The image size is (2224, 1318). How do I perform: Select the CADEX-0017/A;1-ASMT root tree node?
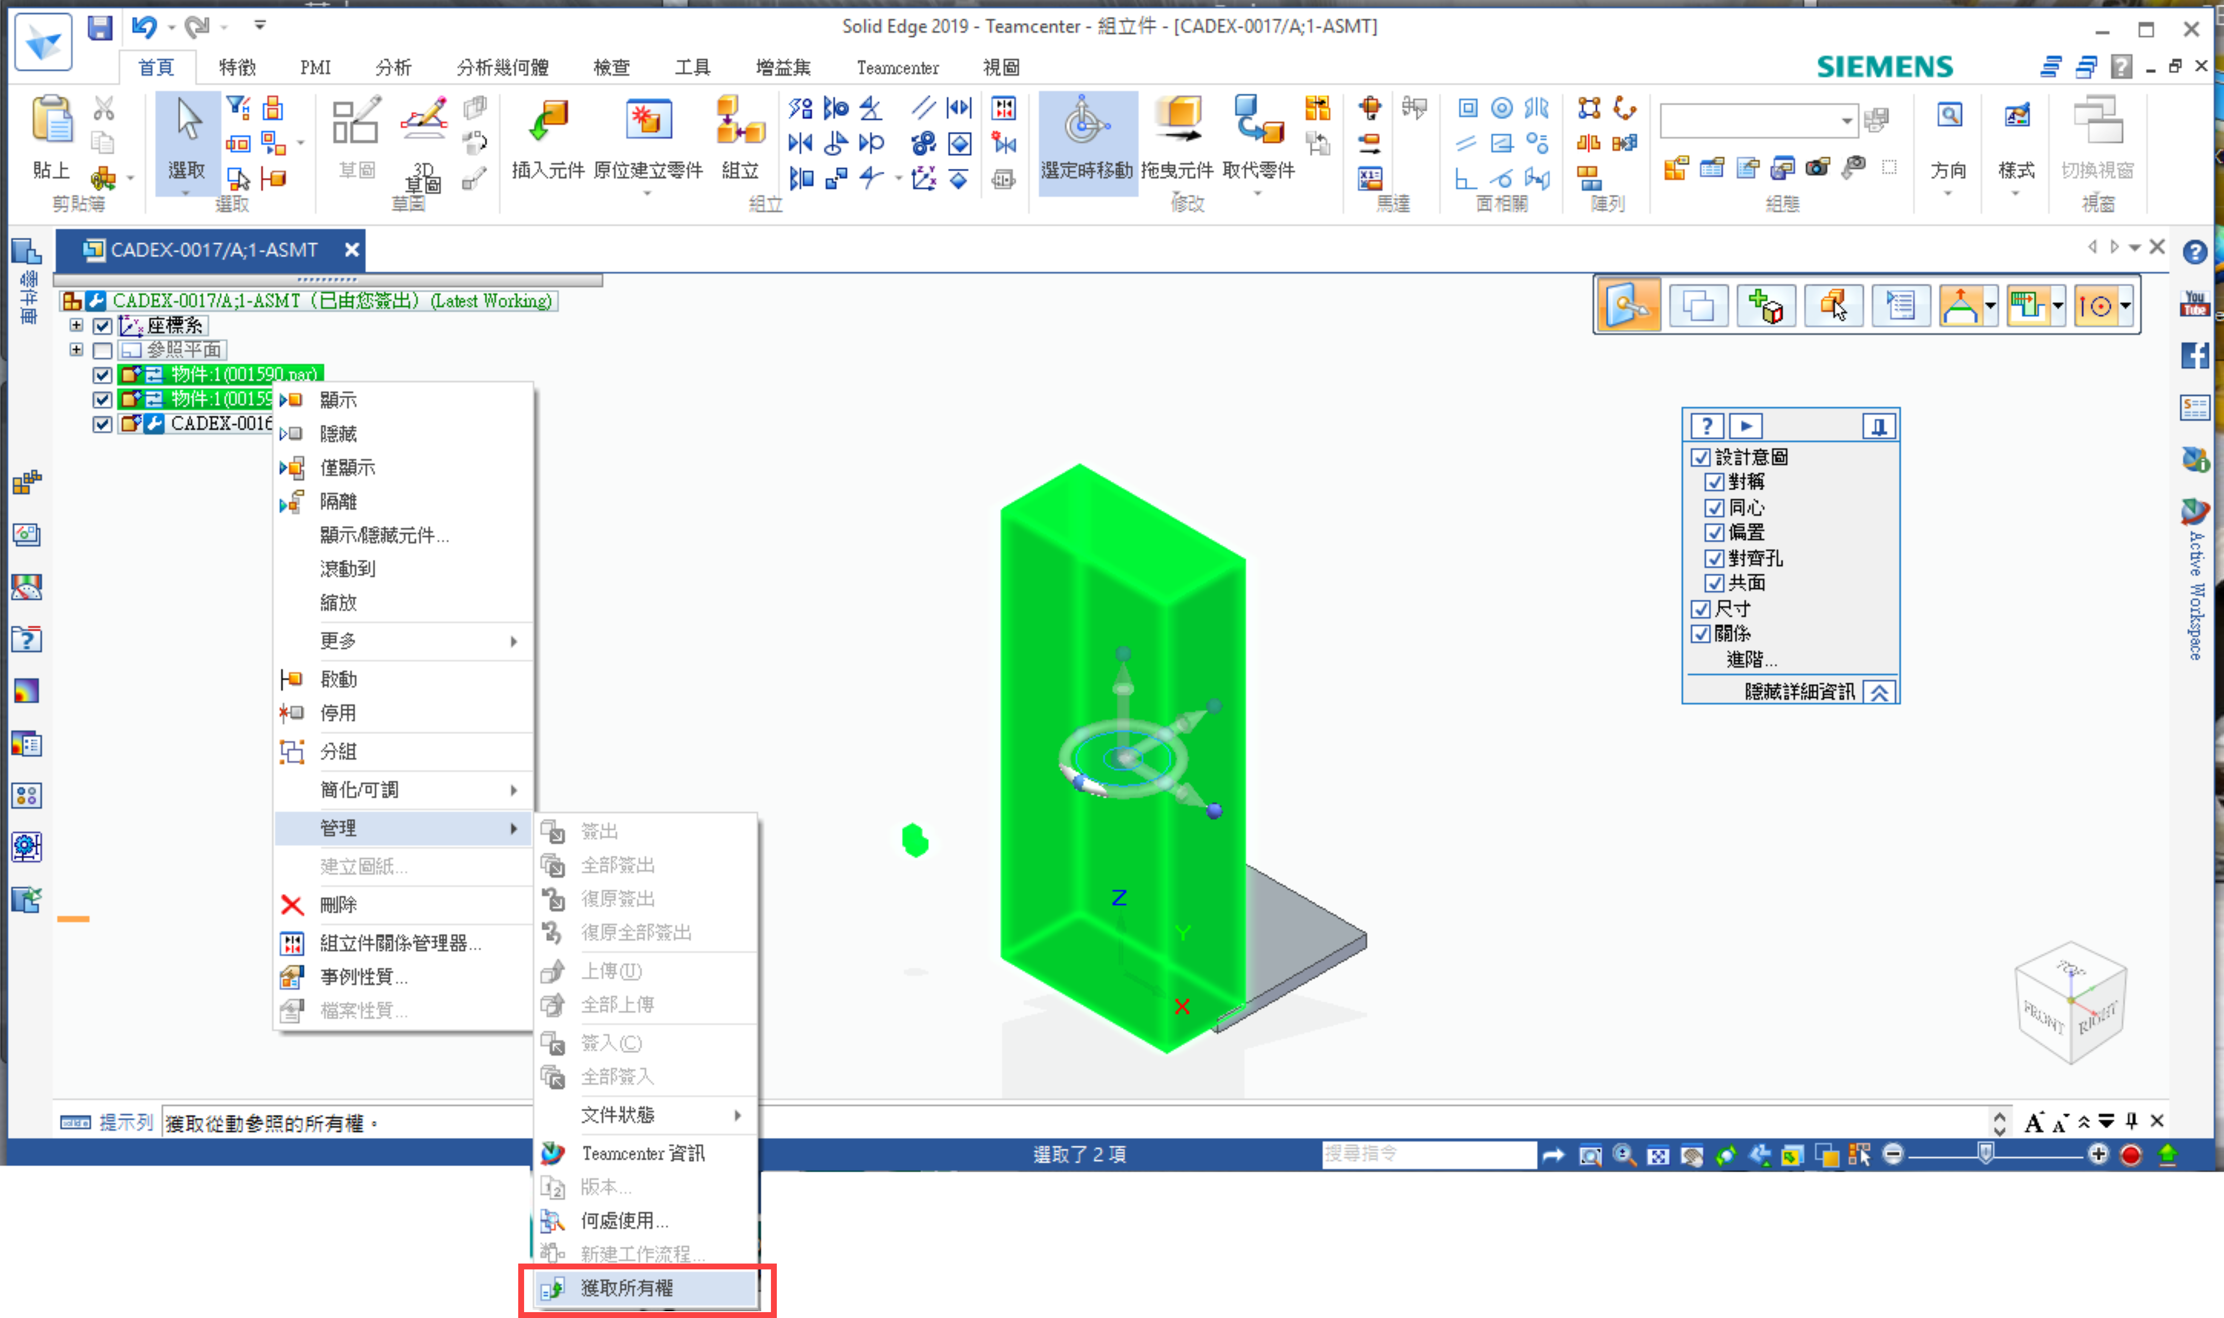332,301
